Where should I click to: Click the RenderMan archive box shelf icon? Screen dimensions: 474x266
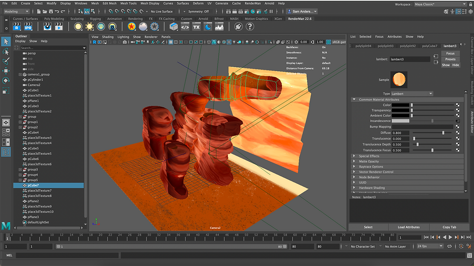point(173,27)
